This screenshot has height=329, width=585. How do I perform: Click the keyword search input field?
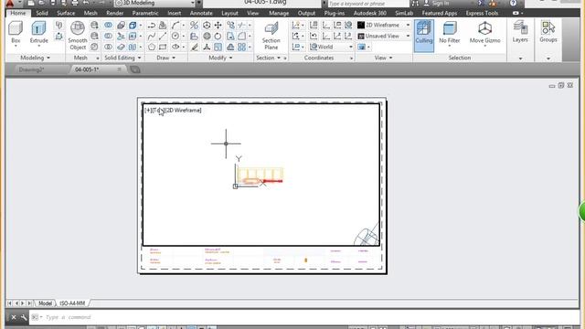pos(368,4)
